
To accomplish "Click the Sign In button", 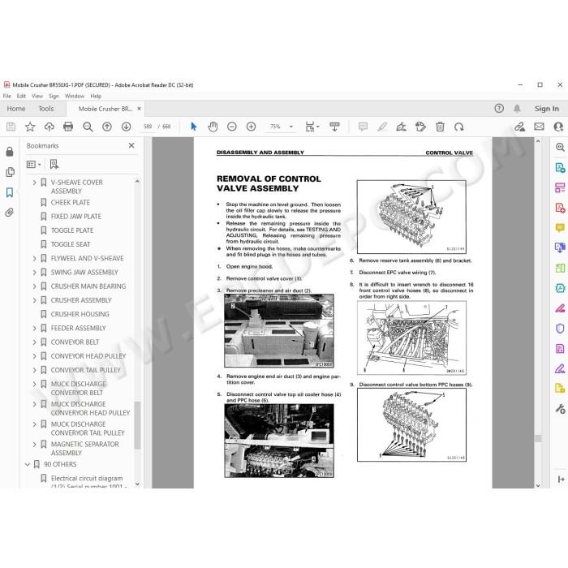I will (546, 108).
